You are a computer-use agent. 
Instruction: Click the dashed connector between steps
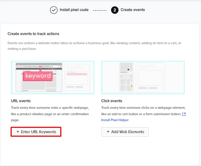(x=100, y=10)
